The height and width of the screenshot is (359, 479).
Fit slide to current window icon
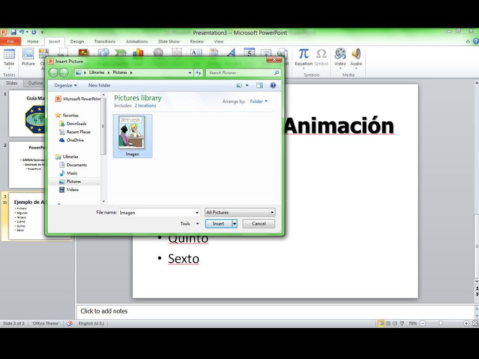click(x=475, y=323)
